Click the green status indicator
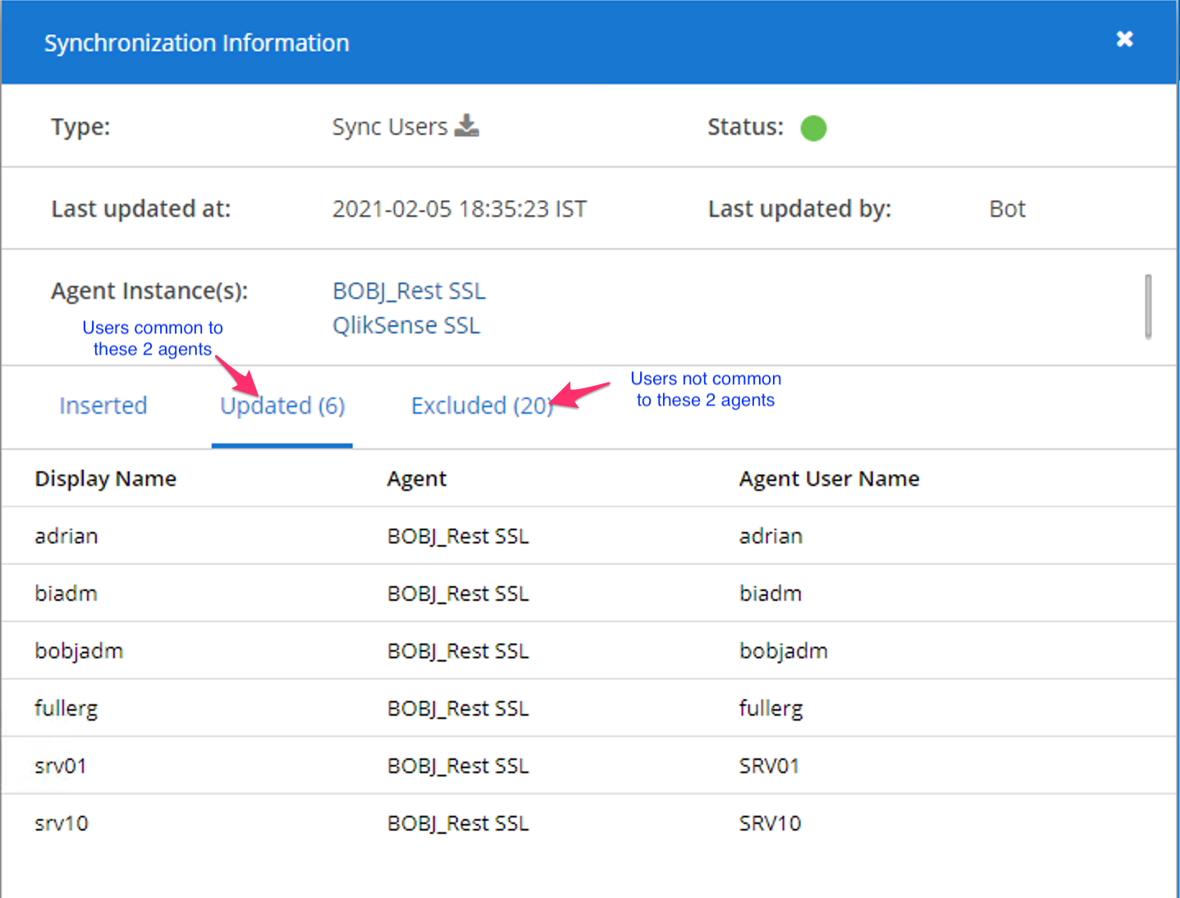Image resolution: width=1180 pixels, height=898 pixels. [813, 128]
